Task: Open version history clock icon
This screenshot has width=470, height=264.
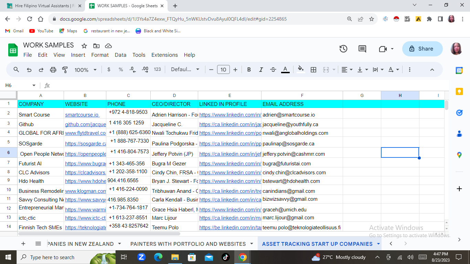Action: [x=343, y=49]
